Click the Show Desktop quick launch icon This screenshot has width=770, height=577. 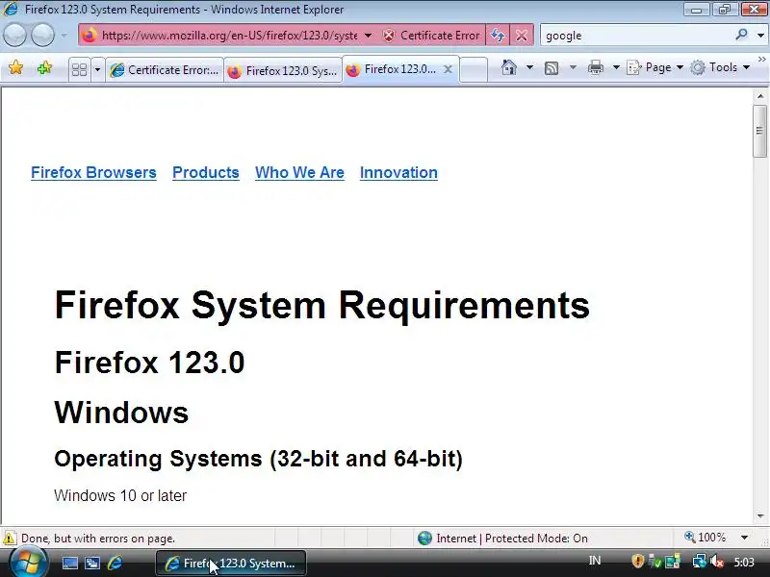coord(69,563)
